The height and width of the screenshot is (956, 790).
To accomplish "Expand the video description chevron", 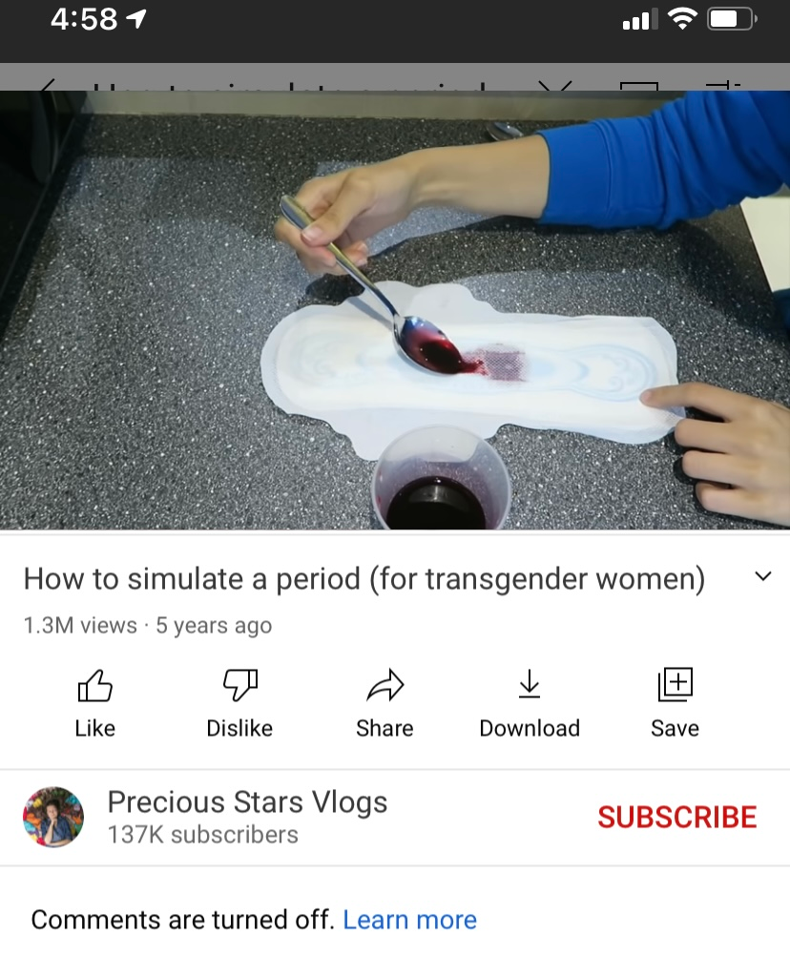I will [x=763, y=576].
